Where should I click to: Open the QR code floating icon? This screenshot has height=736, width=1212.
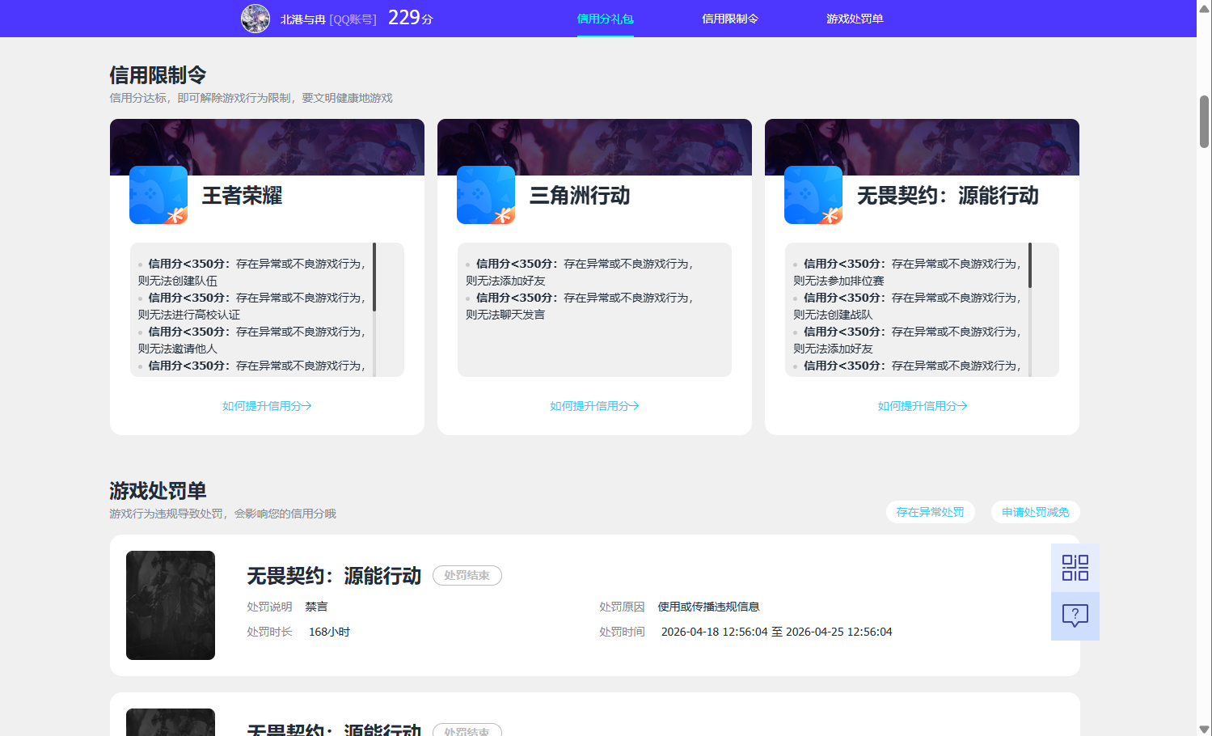coord(1075,568)
